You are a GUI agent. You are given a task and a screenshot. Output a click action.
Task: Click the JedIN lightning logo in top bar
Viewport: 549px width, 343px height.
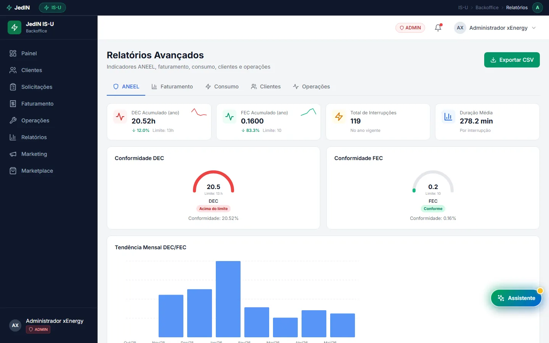(9, 8)
